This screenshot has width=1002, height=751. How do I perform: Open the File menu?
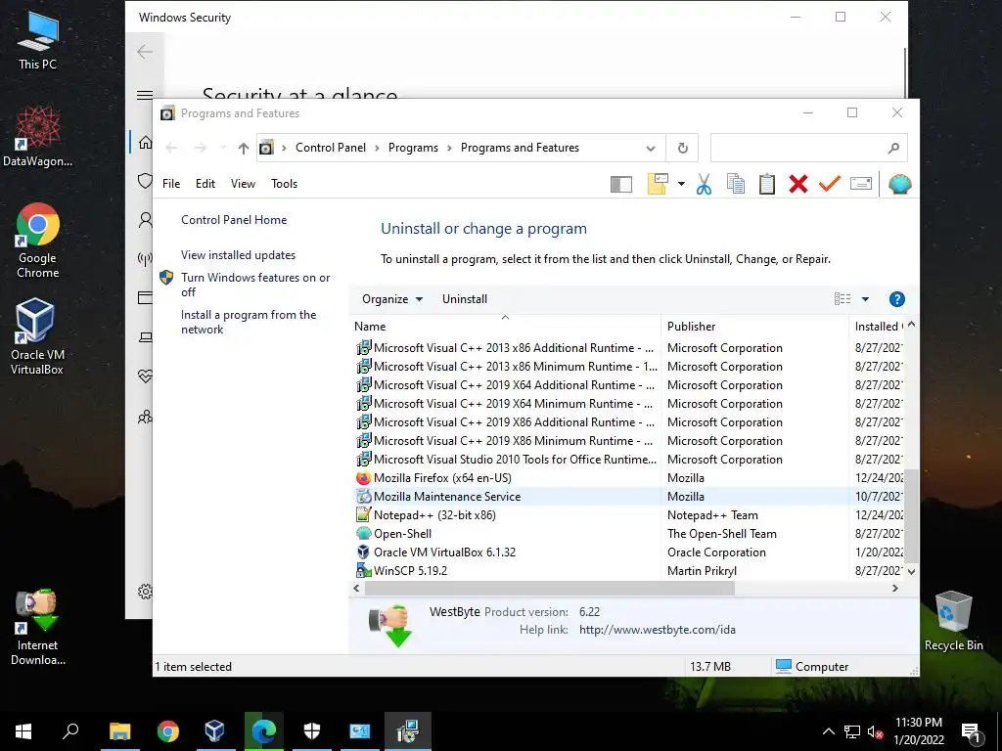click(x=171, y=184)
